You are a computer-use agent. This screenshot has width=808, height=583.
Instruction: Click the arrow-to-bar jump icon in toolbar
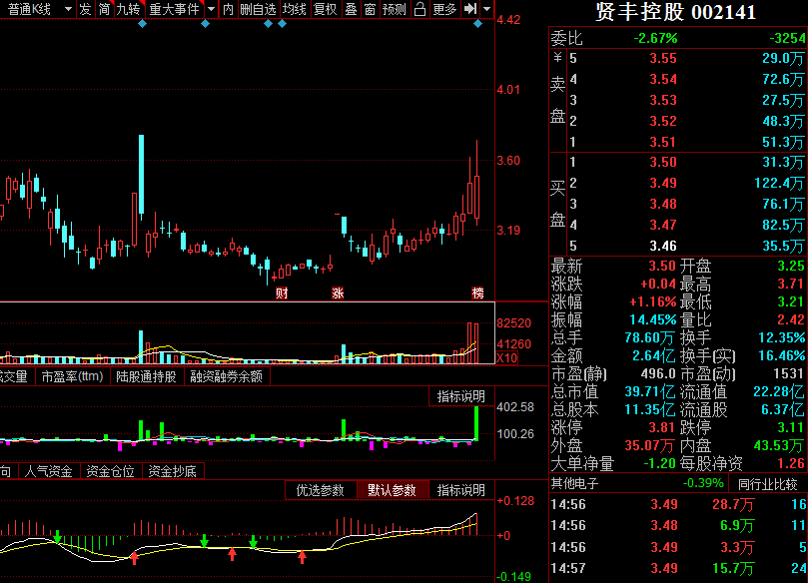pos(469,9)
